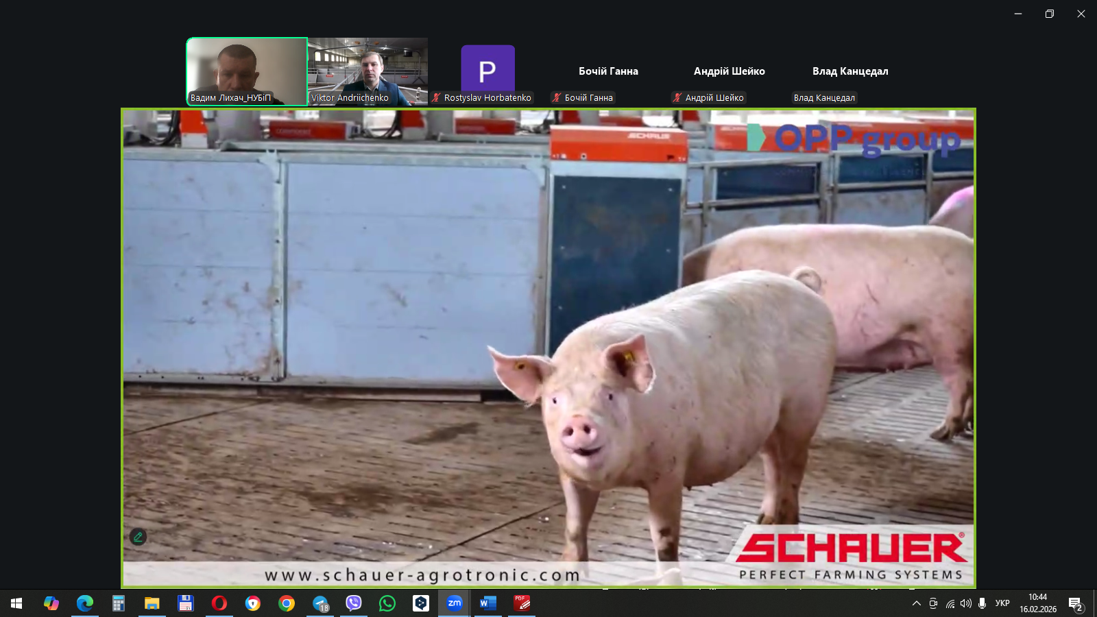Open the floppy disk app on taskbar
Viewport: 1097px width, 617px height.
[185, 603]
